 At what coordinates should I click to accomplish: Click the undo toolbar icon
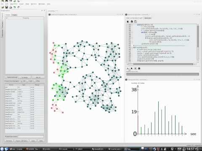coord(15,7)
